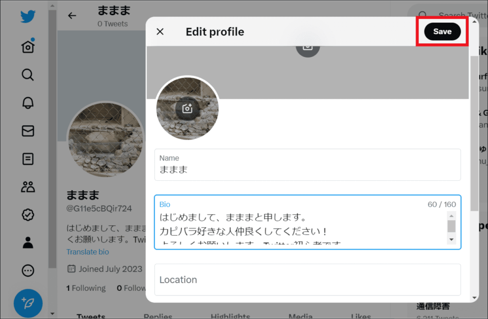This screenshot has height=319, width=488.
Task: Click the Bio field scrollbar thumb
Action: coord(451,226)
